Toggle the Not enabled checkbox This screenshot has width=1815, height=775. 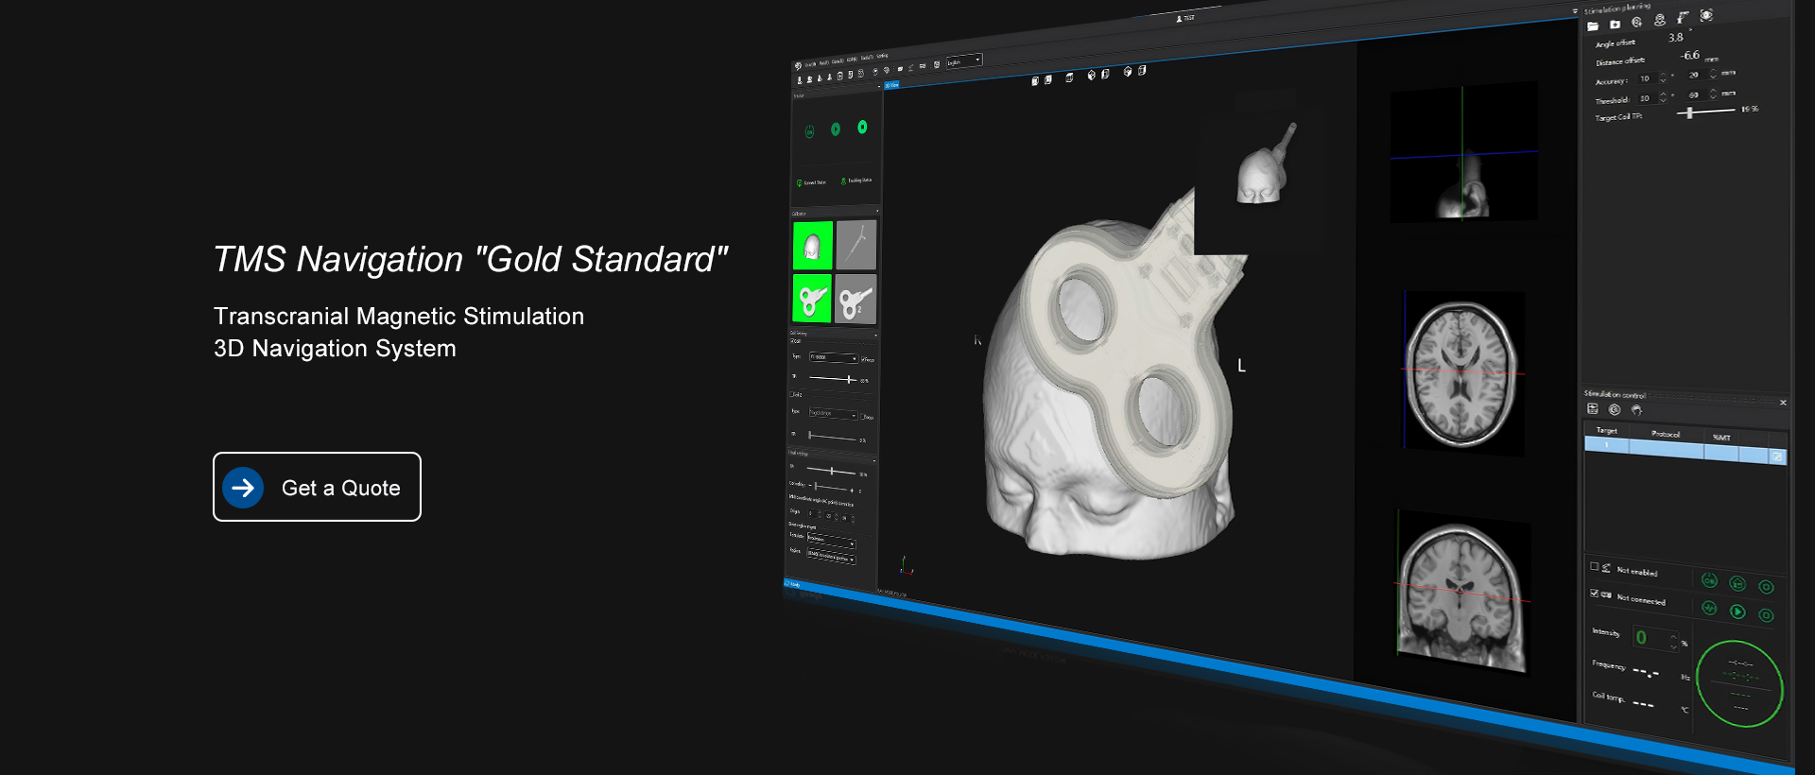(x=1594, y=567)
